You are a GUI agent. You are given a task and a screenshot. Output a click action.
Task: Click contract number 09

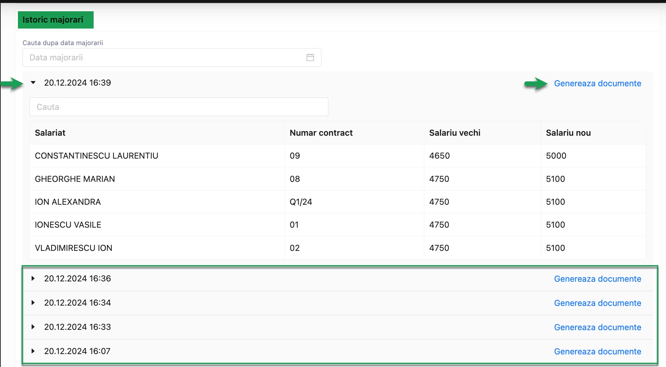[295, 156]
